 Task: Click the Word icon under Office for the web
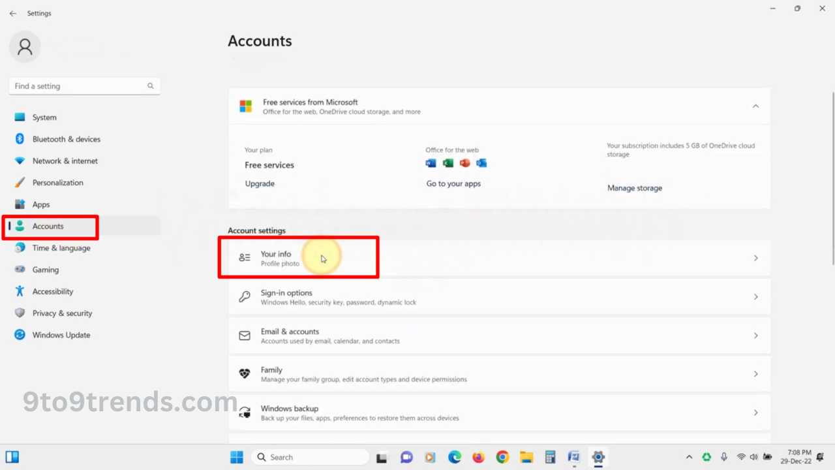(431, 163)
